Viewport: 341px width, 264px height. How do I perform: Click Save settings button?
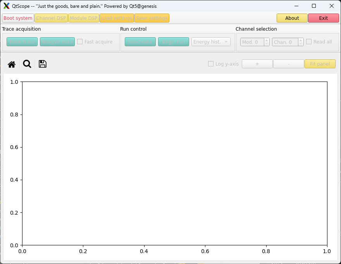[x=152, y=18]
